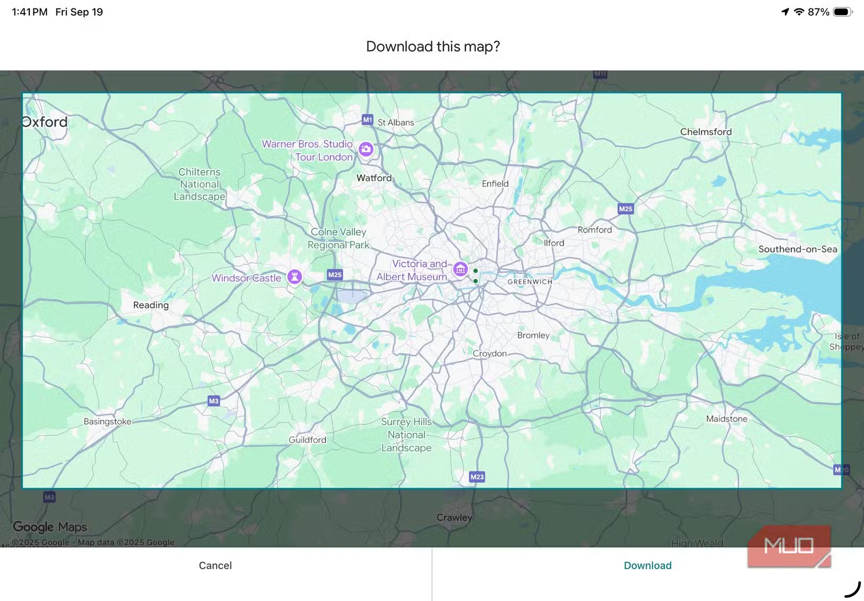The height and width of the screenshot is (601, 864).
Task: Tap the Southend-on-Sea label
Action: coord(797,249)
